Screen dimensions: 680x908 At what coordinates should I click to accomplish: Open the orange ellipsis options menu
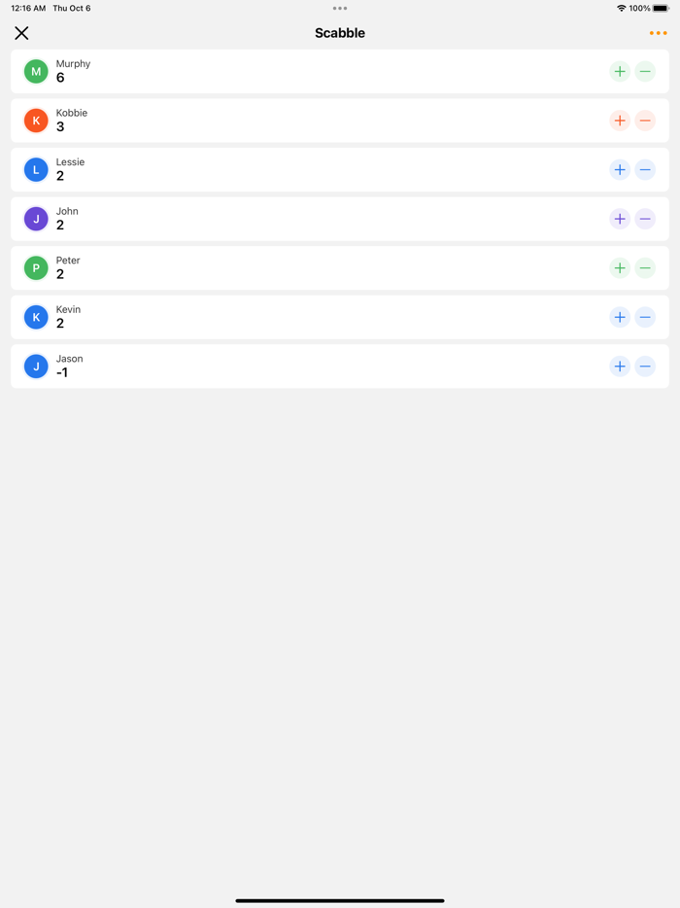(659, 32)
